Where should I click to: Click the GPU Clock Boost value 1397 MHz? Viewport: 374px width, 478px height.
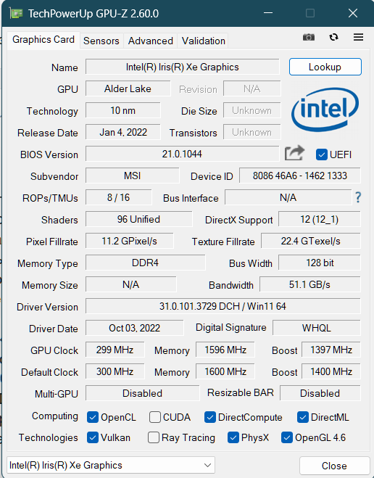pyautogui.click(x=331, y=350)
